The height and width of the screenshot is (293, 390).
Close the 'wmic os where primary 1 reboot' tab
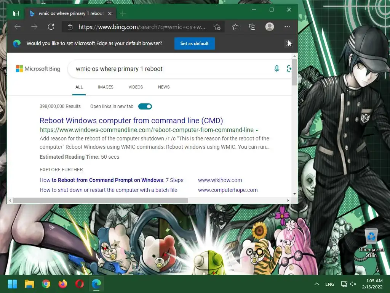pos(110,13)
